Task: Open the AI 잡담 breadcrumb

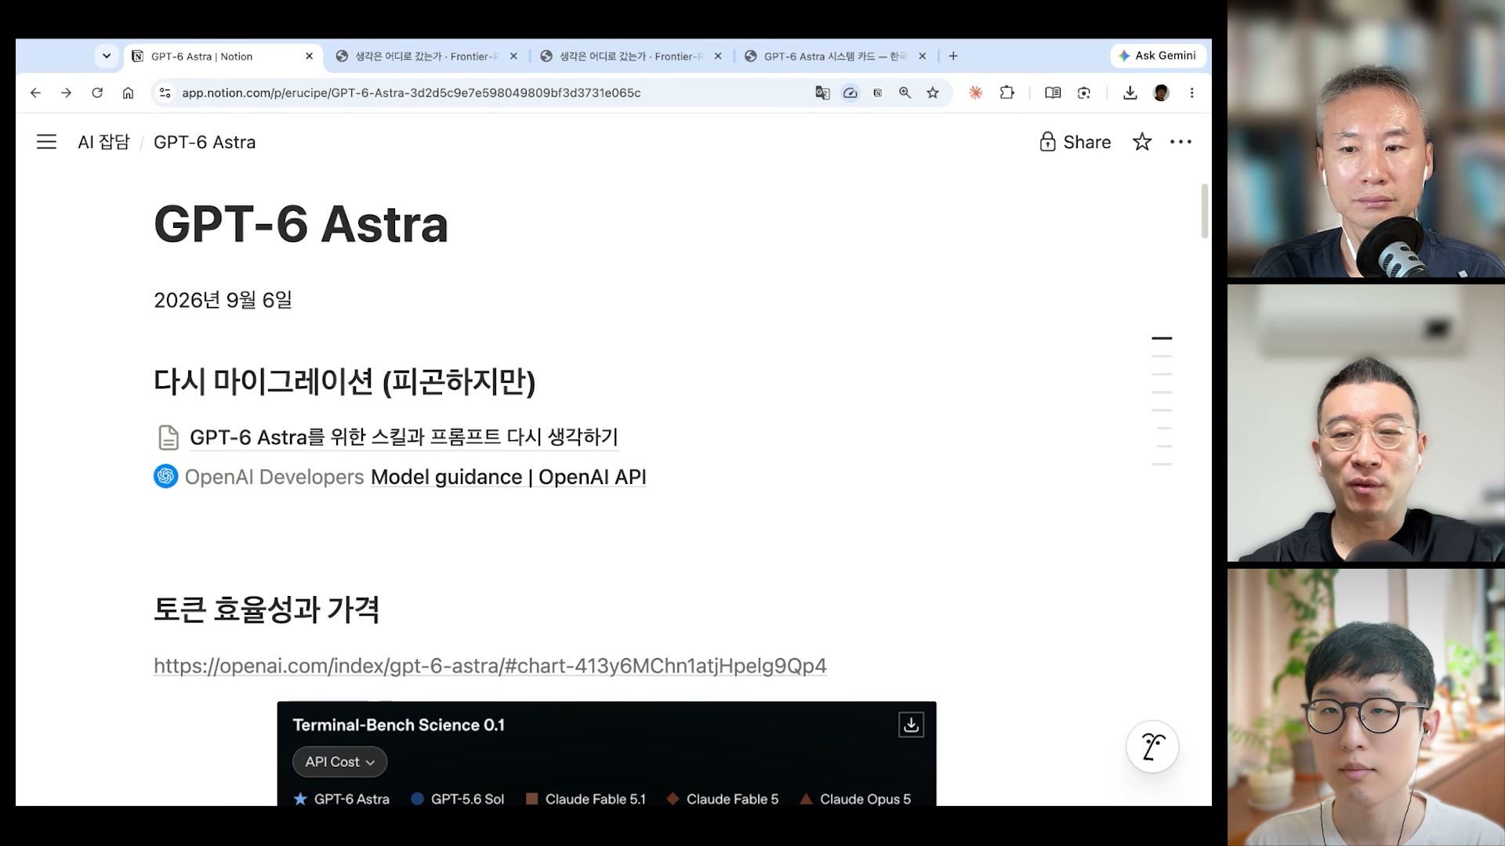Action: tap(103, 142)
